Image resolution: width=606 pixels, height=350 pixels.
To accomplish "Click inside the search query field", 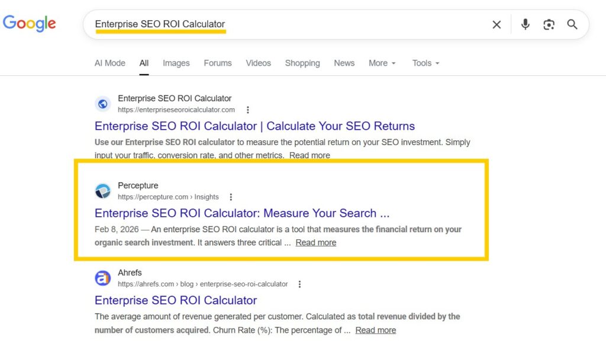I will coord(325,24).
